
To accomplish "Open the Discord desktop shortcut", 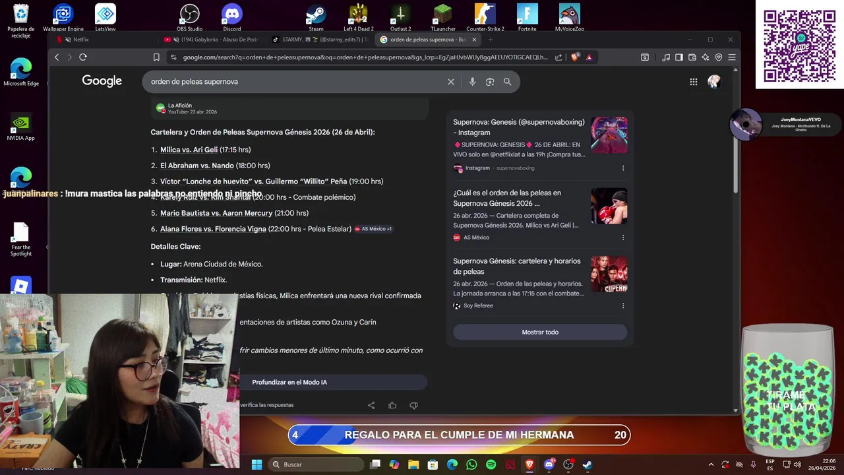I will pyautogui.click(x=232, y=18).
